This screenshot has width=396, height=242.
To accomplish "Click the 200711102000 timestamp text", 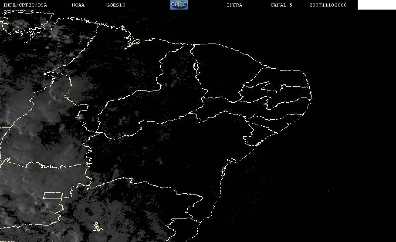I will [328, 5].
